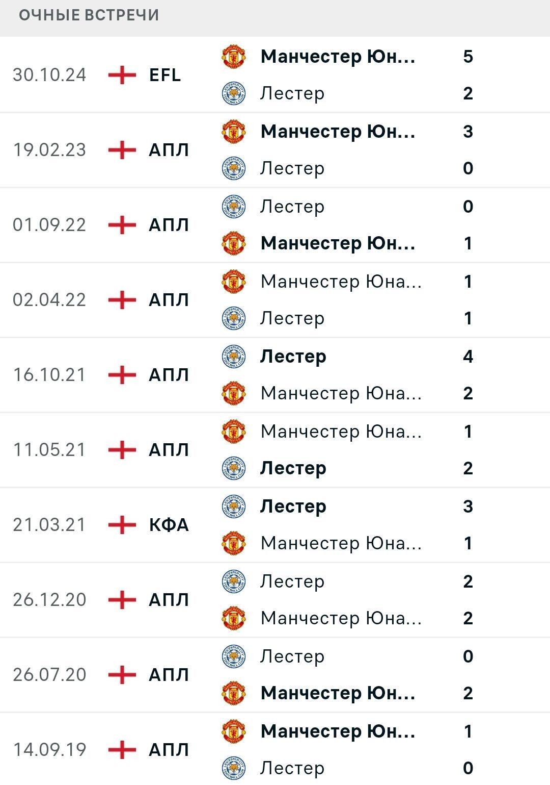
Task: Open the 19.02.23 АПЛ match row
Action: pyautogui.click(x=275, y=150)
